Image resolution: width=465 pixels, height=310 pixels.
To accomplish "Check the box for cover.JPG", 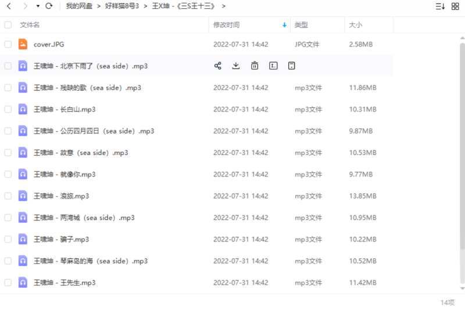I will [8, 44].
